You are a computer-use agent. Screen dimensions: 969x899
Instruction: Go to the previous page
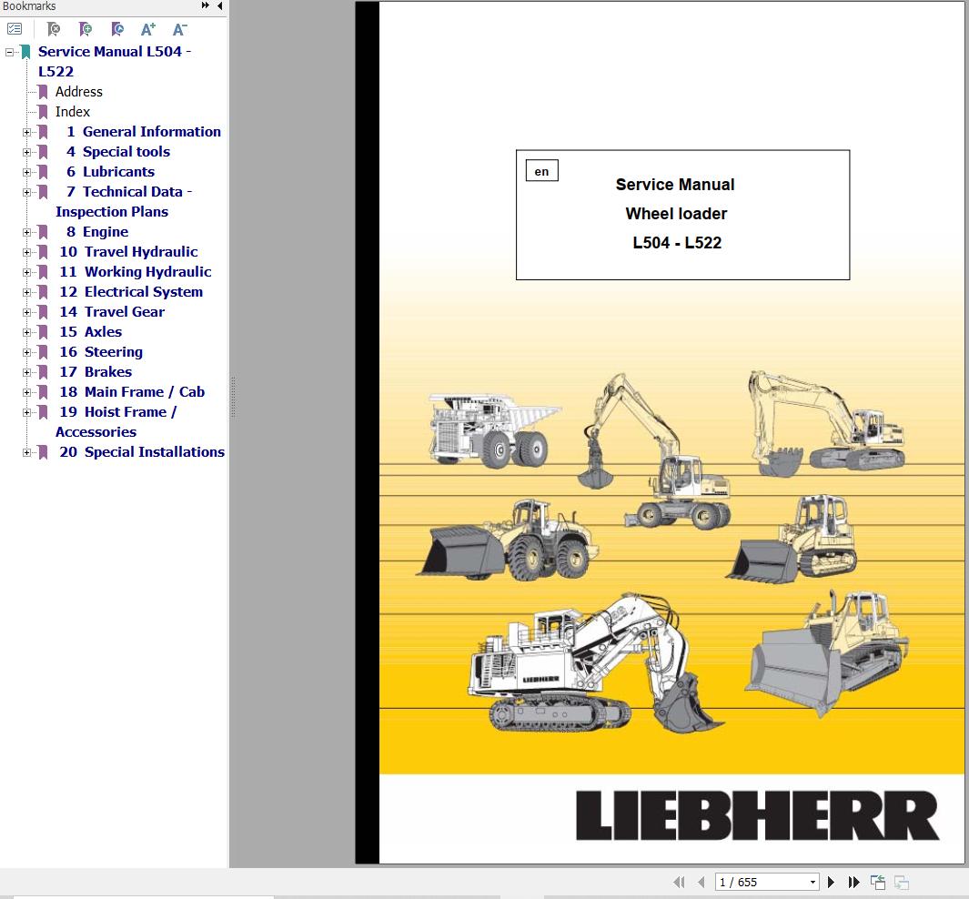pyautogui.click(x=701, y=882)
